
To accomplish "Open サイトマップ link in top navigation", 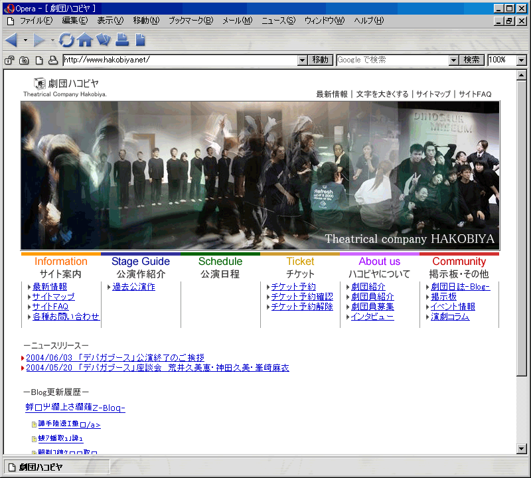I will click(433, 94).
